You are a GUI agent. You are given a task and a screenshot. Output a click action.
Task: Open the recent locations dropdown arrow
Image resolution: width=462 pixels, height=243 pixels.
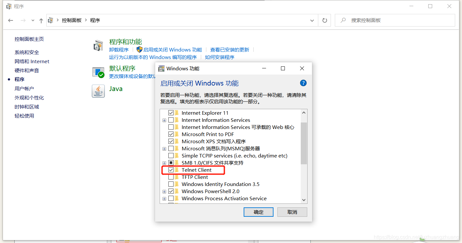pyautogui.click(x=33, y=20)
